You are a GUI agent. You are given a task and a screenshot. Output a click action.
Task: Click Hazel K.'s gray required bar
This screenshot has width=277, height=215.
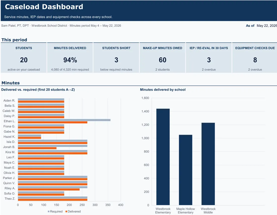tap(29, 136)
